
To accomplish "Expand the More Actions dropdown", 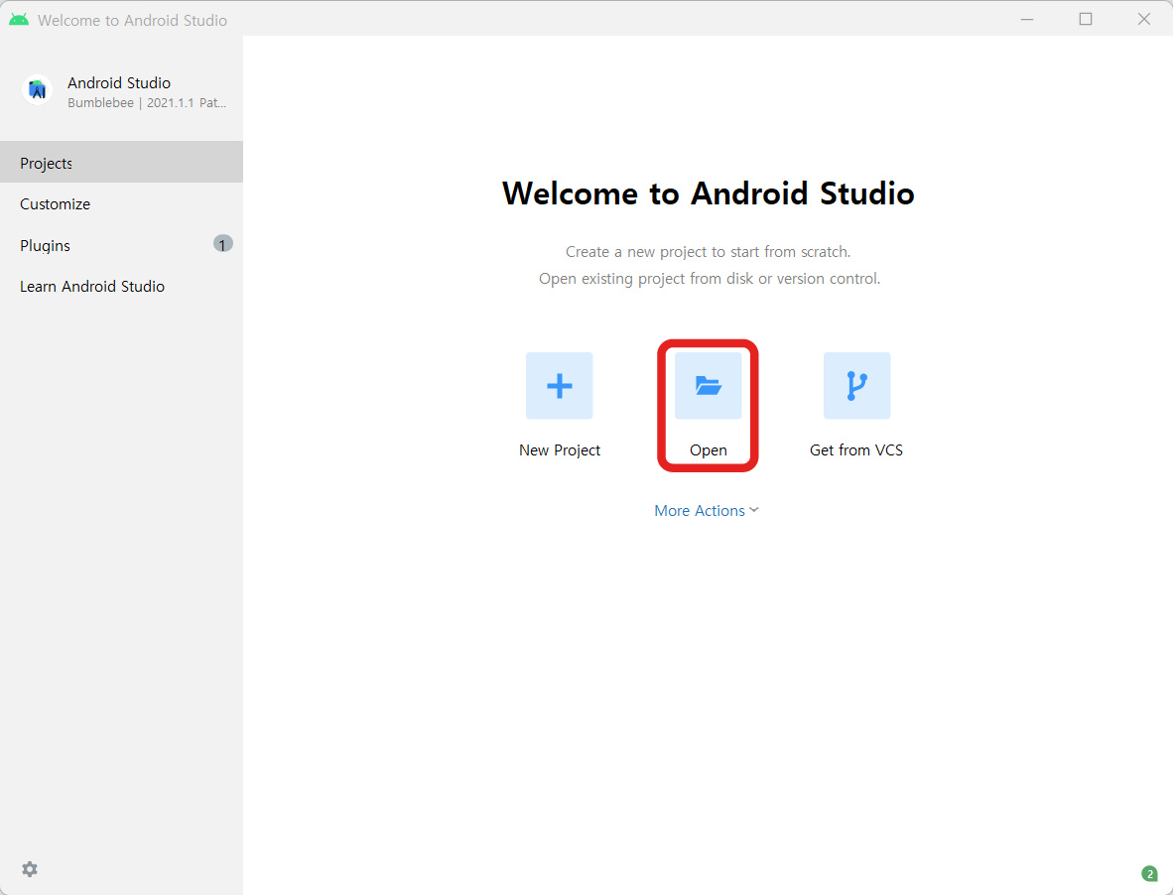I will click(707, 511).
